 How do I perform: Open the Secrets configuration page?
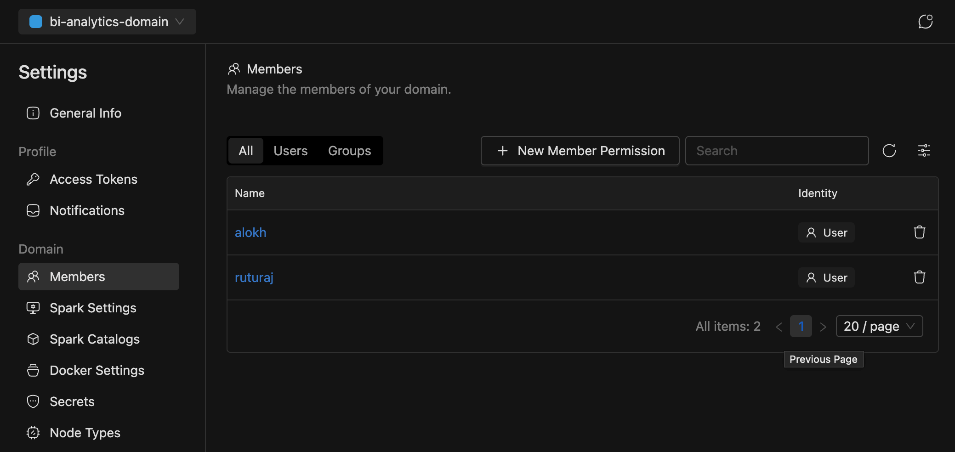pyautogui.click(x=72, y=401)
